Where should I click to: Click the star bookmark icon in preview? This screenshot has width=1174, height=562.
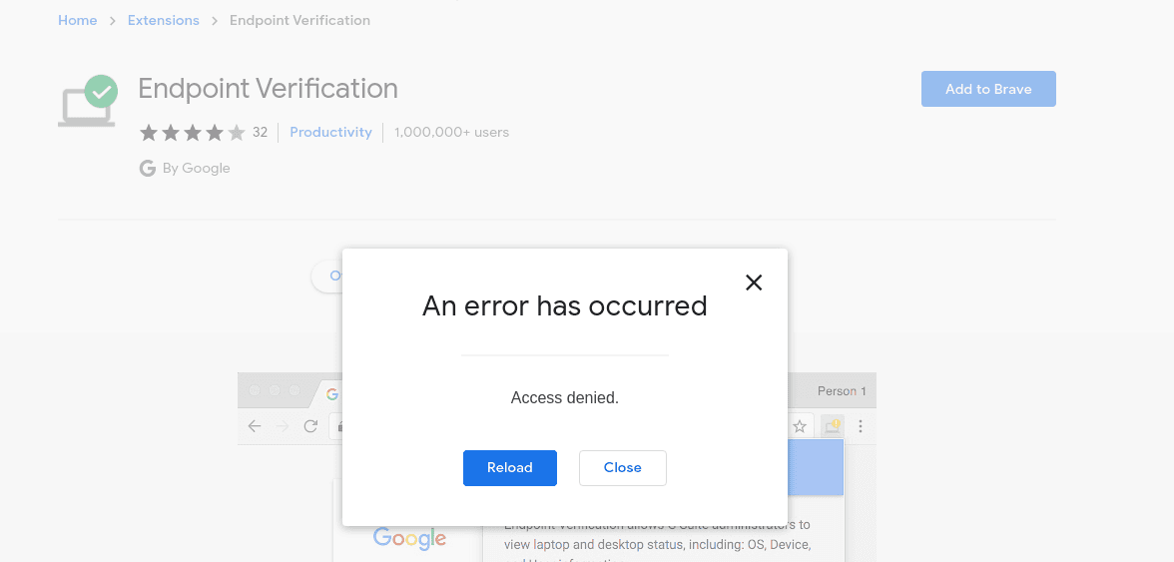click(x=800, y=426)
